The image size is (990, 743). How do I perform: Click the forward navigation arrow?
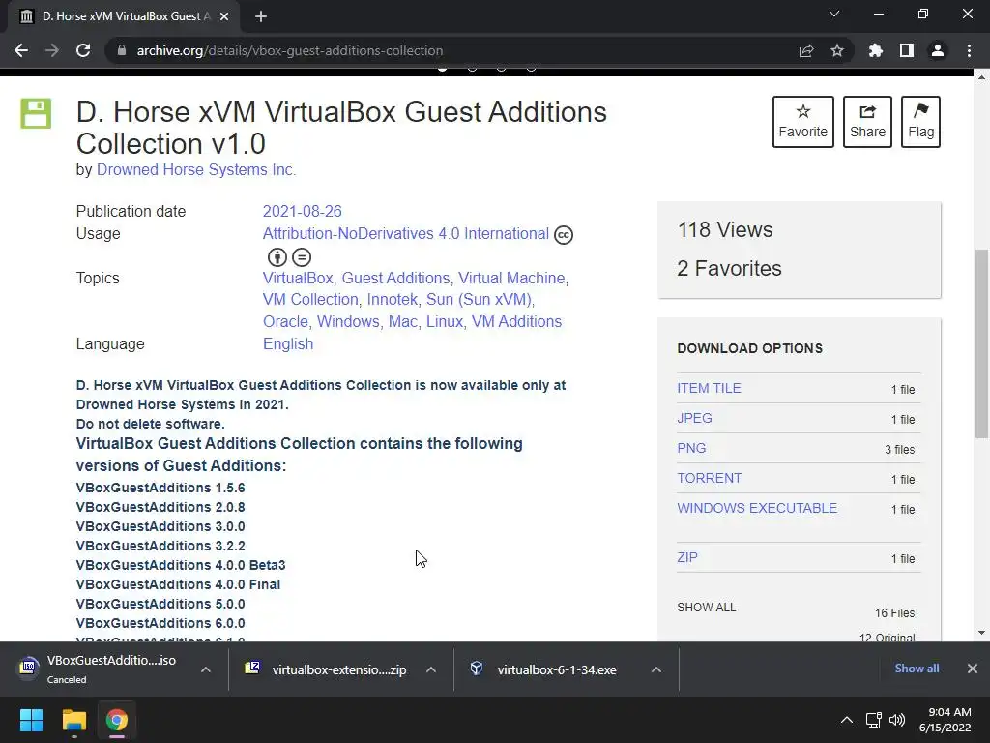point(52,50)
